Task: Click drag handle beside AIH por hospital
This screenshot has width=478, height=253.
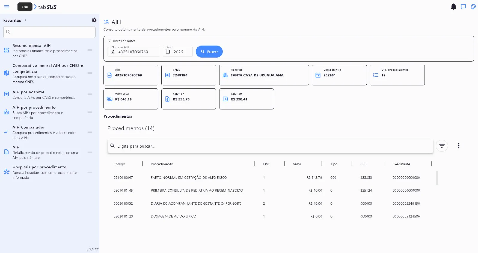Action: (x=90, y=94)
